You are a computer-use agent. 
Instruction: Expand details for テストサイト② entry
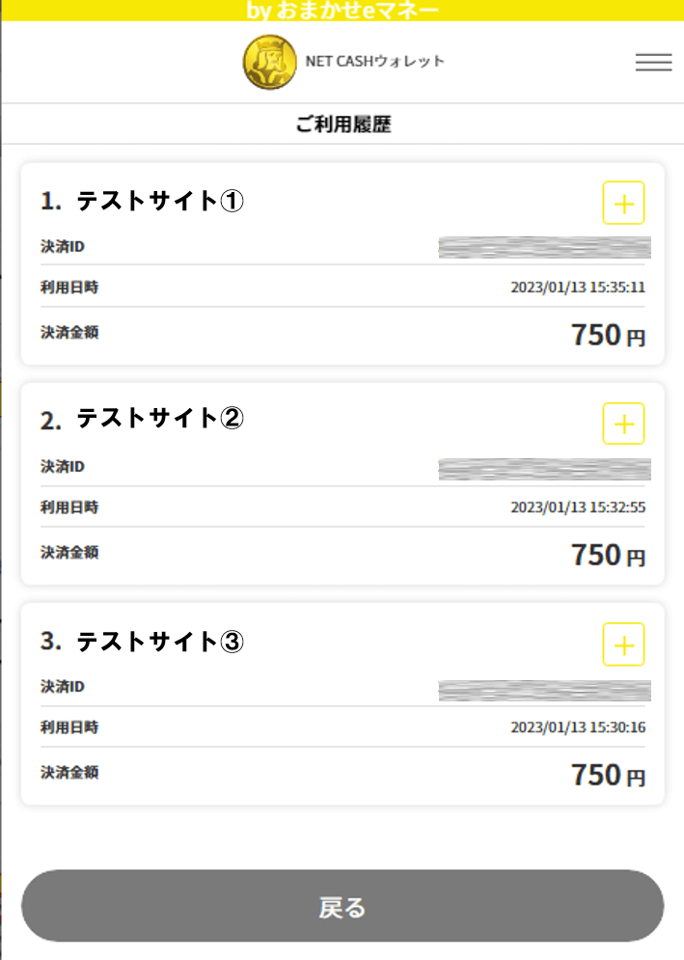(x=623, y=424)
